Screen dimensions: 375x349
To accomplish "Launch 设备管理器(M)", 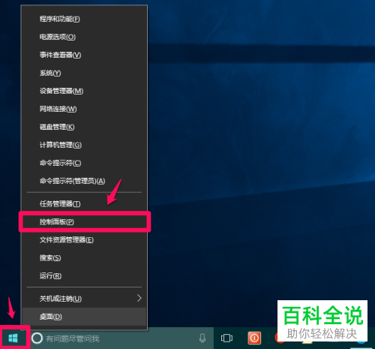I will click(85, 91).
